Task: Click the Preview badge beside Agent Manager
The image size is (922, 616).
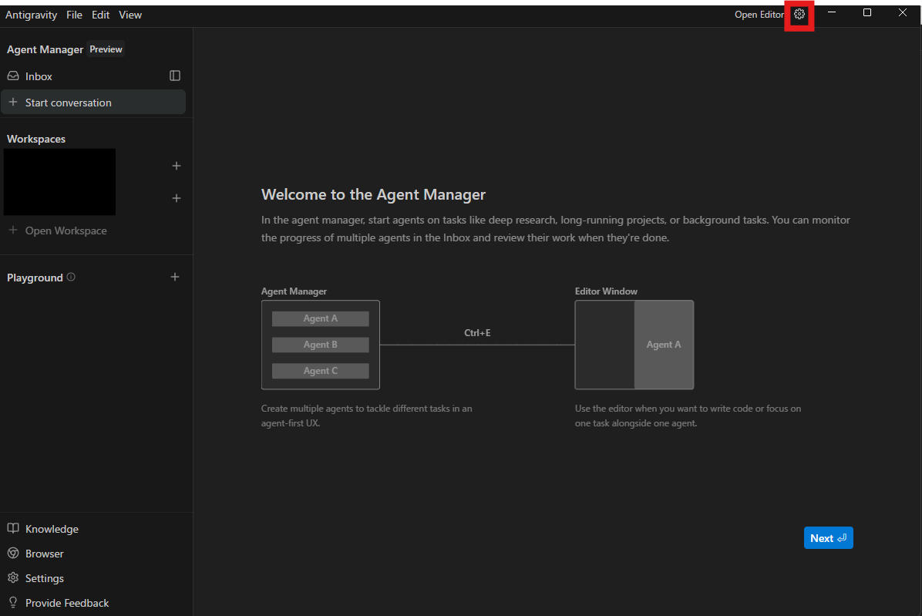Action: 106,49
